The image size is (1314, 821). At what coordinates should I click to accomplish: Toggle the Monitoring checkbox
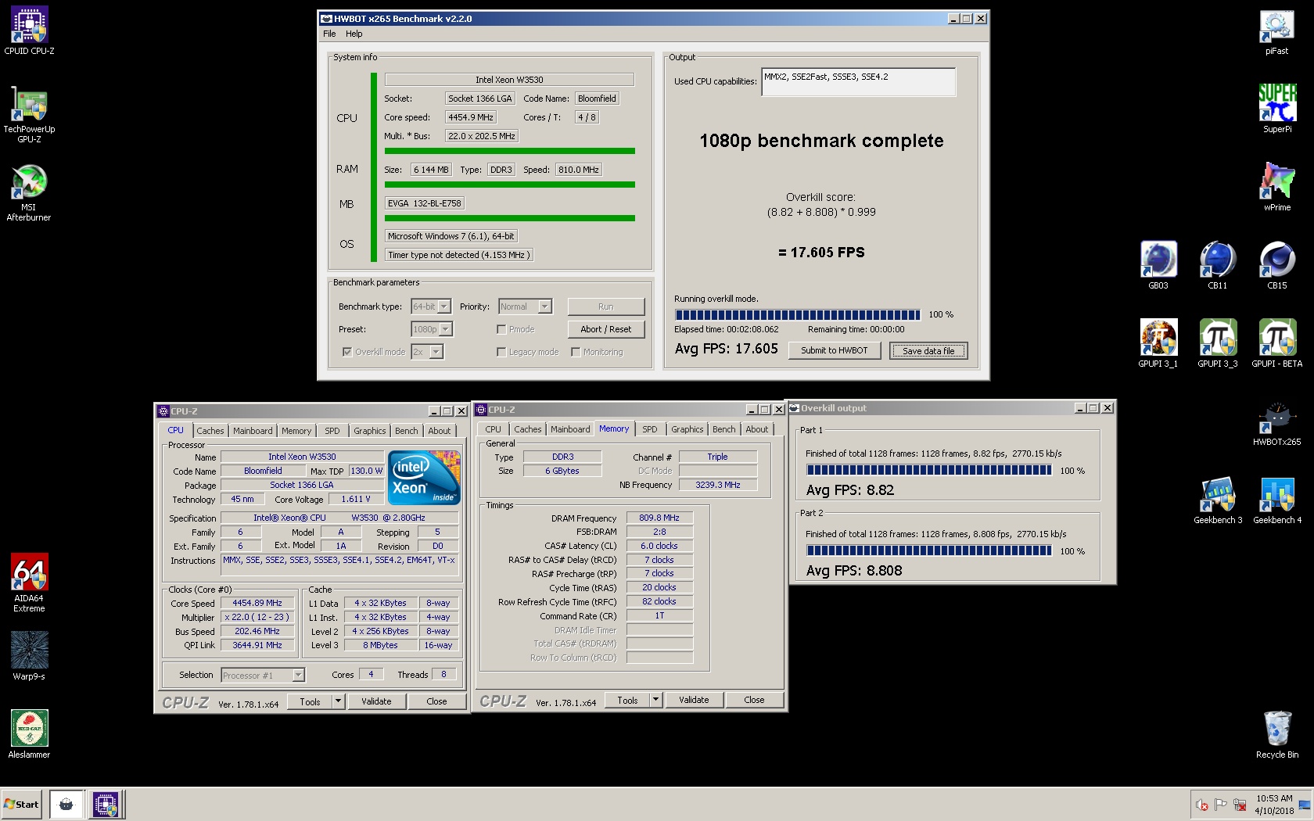pos(576,352)
